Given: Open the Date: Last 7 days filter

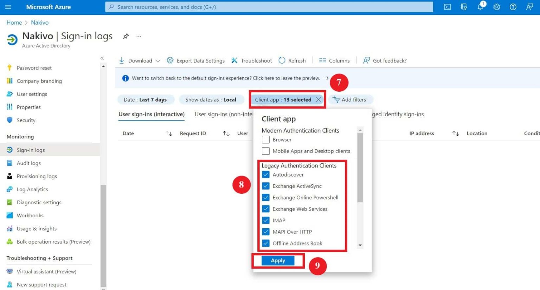Looking at the screenshot, I should 146,99.
